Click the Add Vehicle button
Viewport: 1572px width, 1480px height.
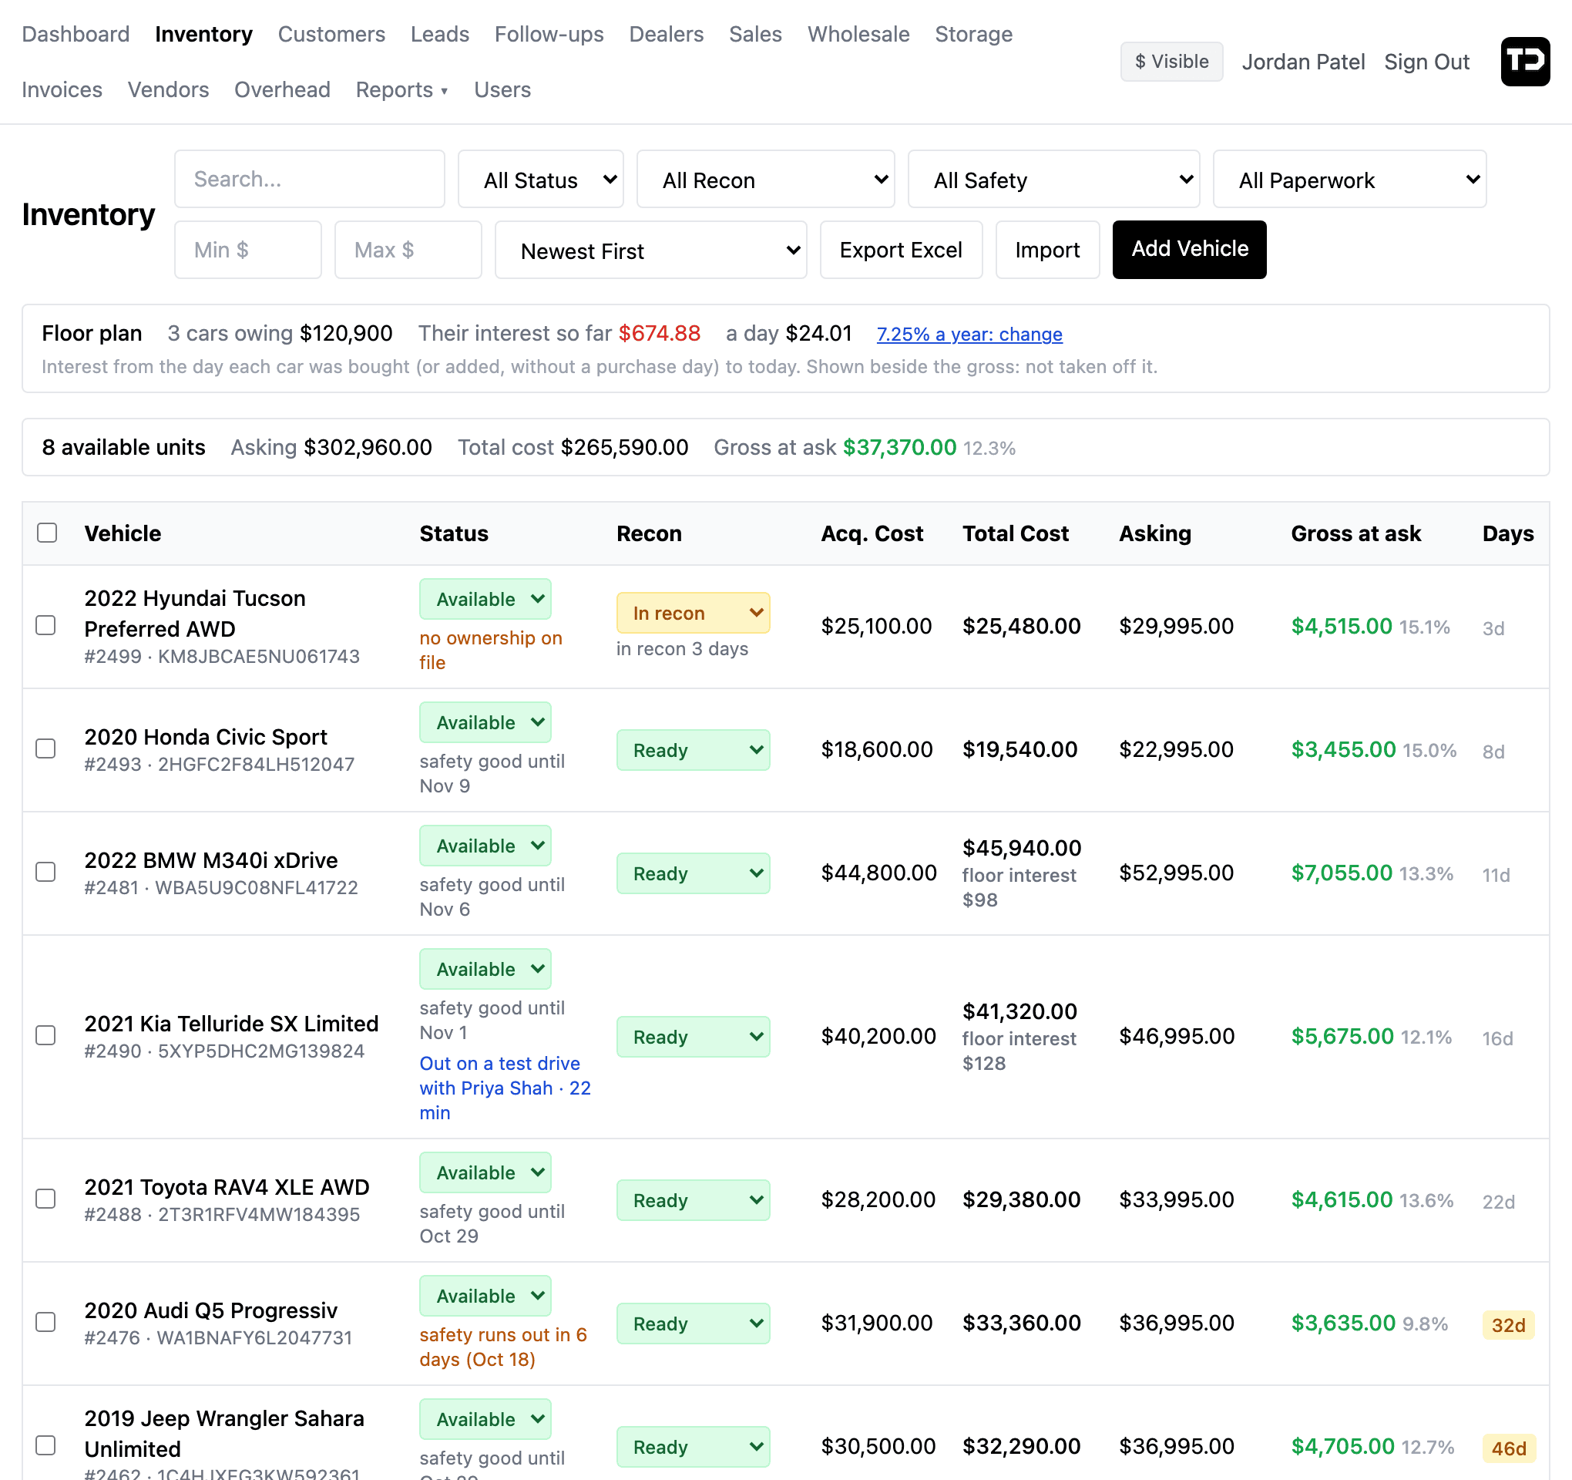[x=1189, y=249]
